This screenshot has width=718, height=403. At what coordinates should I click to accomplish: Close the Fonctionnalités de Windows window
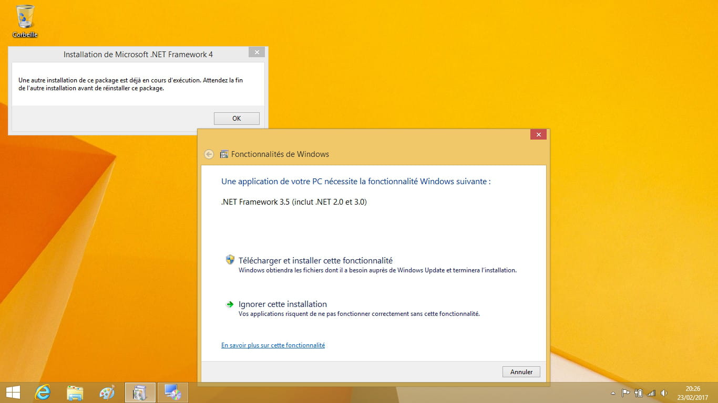pos(538,135)
